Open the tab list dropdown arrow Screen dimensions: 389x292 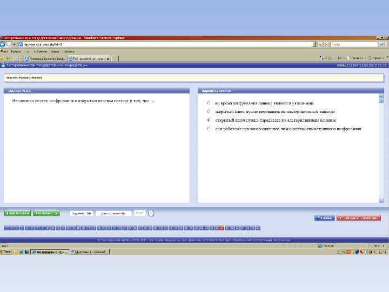pos(21,59)
